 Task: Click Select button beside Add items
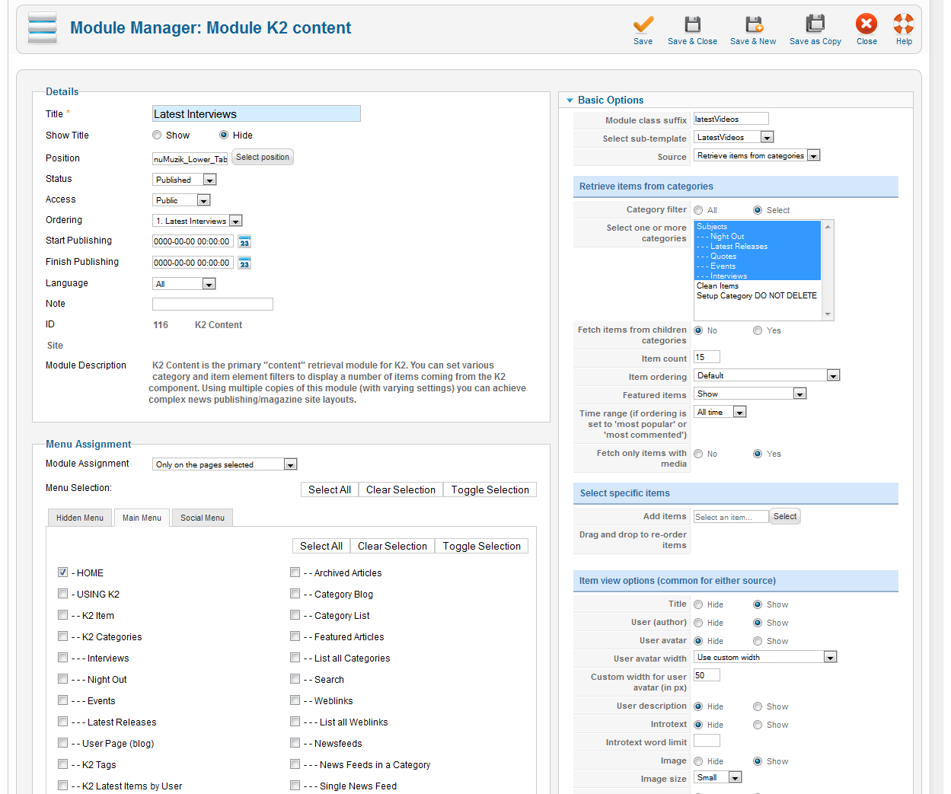(x=785, y=516)
